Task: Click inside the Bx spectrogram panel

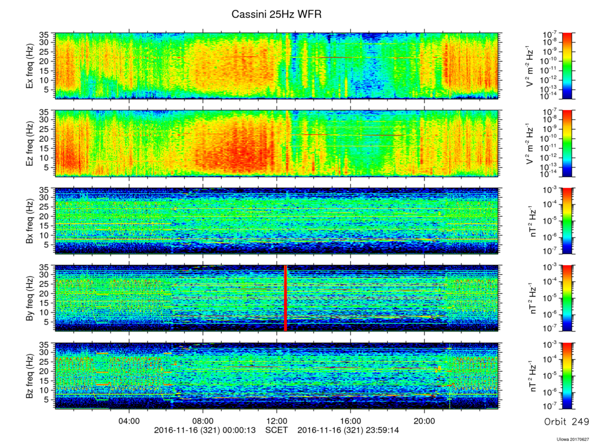Action: coord(277,221)
